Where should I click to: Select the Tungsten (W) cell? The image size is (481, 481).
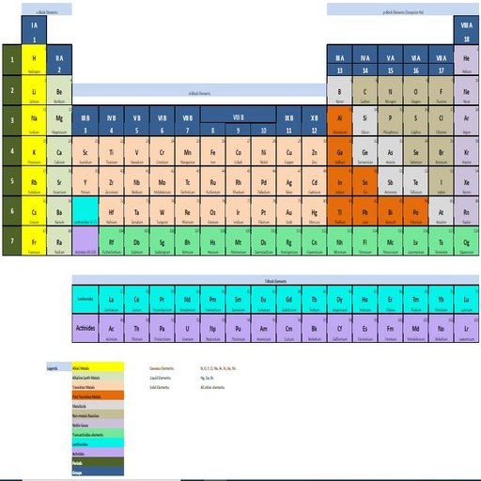coord(162,210)
